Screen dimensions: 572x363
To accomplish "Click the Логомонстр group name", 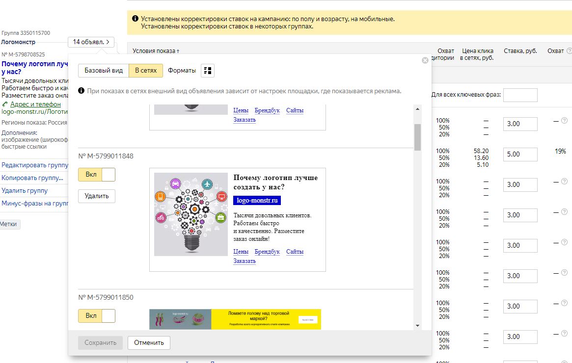I will coord(18,42).
